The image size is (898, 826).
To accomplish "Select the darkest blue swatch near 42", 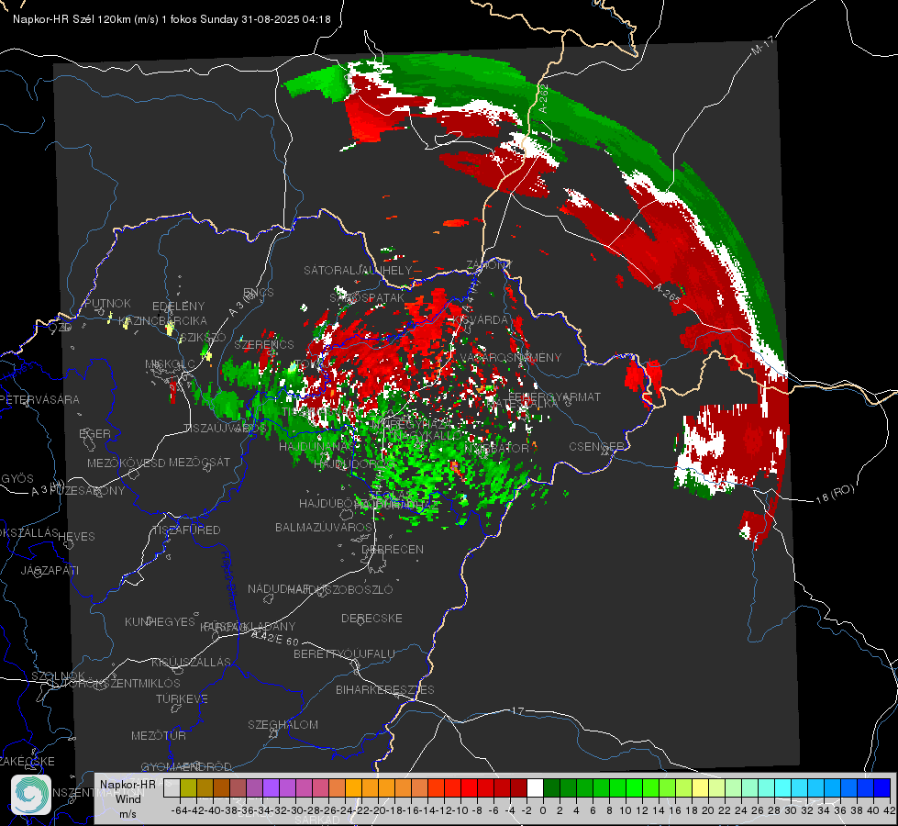I will (881, 787).
